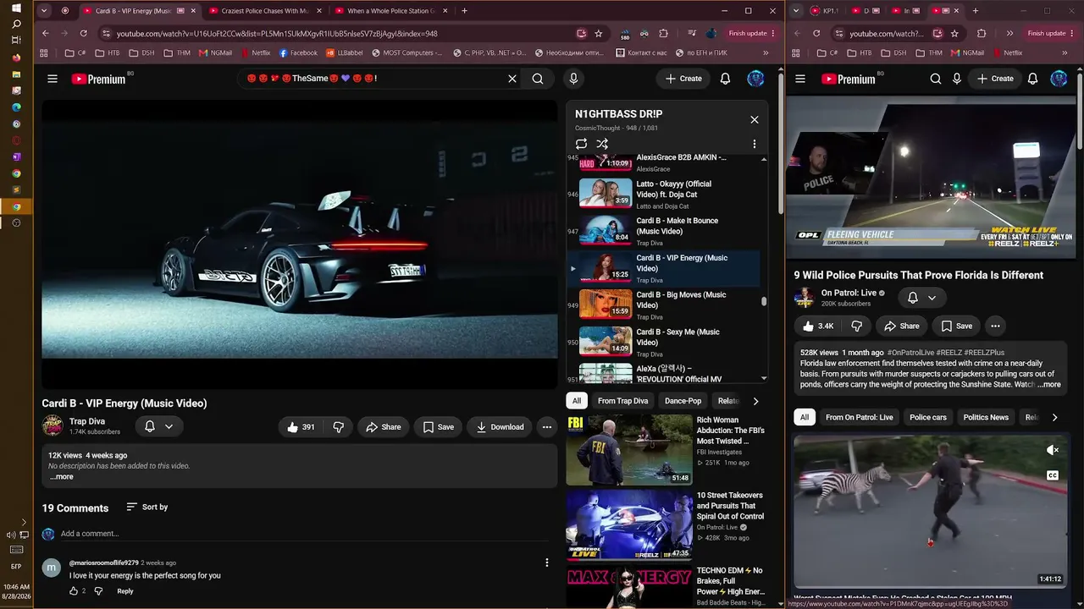
Task: Bookmark this page star in left window
Action: 599,34
